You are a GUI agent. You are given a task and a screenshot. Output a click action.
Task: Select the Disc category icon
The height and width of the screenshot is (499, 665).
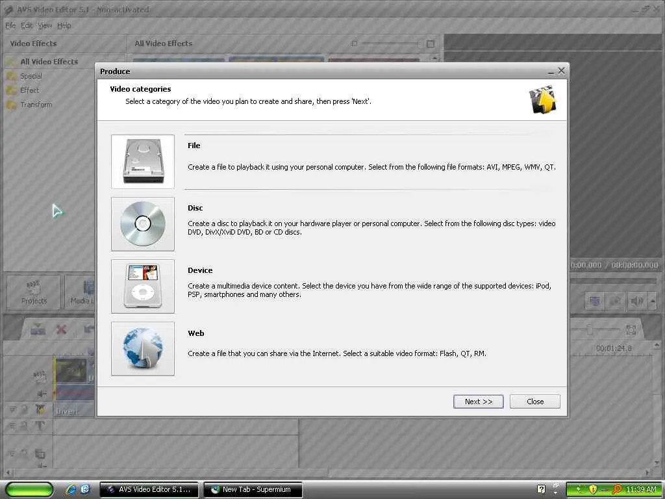pyautogui.click(x=142, y=224)
